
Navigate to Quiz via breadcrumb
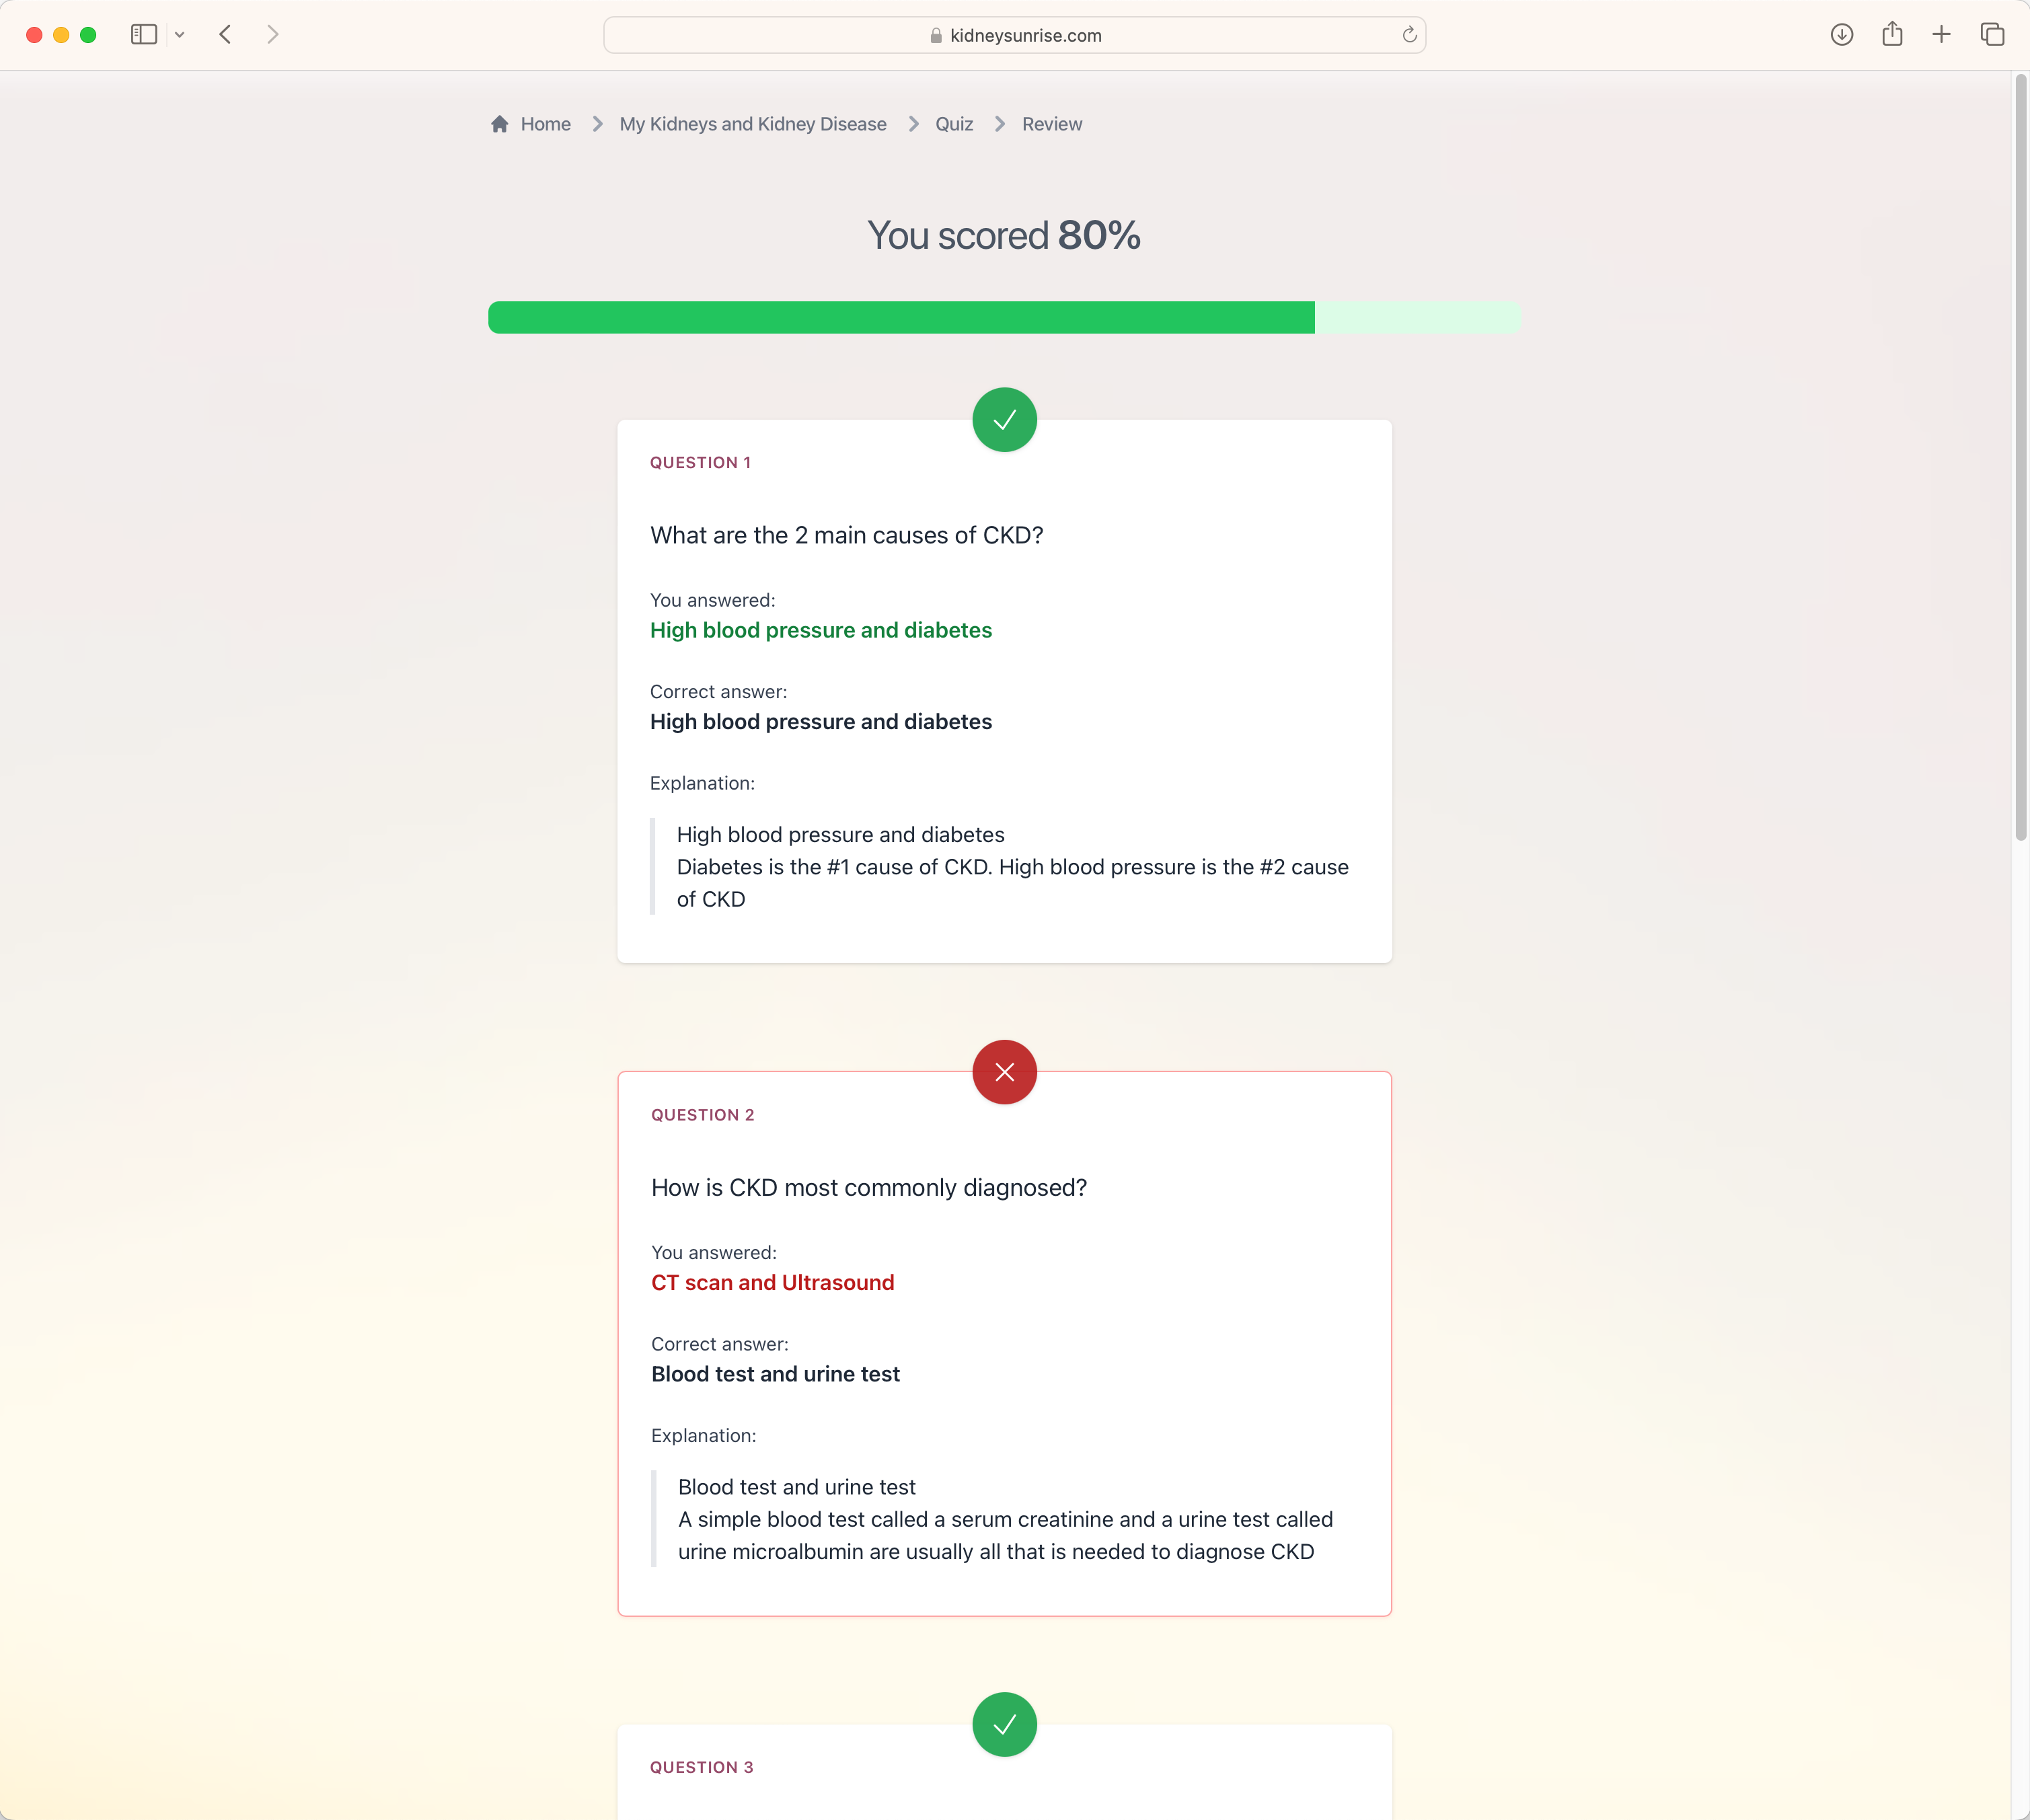click(954, 123)
